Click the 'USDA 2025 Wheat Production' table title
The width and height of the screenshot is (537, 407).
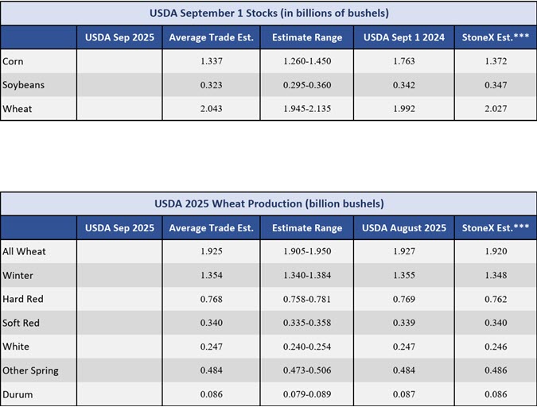(x=269, y=203)
